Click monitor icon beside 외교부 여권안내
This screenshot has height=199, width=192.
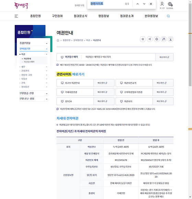click(62, 83)
